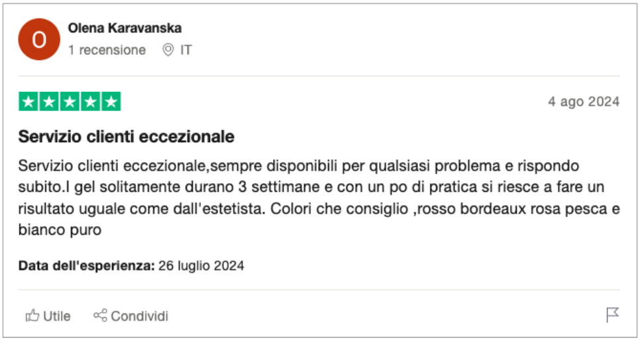Viewport: 640px width, 340px height.
Task: Click the Condividi share button label
Action: (140, 316)
